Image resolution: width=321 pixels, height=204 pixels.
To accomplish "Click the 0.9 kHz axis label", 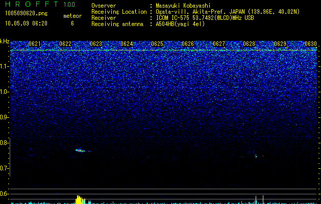I will [x=5, y=117].
